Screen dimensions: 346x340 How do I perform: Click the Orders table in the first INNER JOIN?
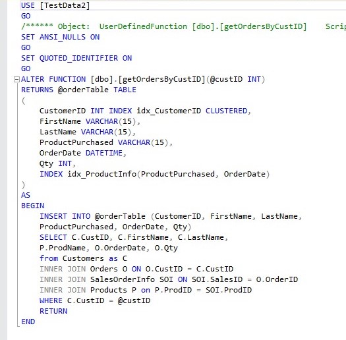click(103, 269)
